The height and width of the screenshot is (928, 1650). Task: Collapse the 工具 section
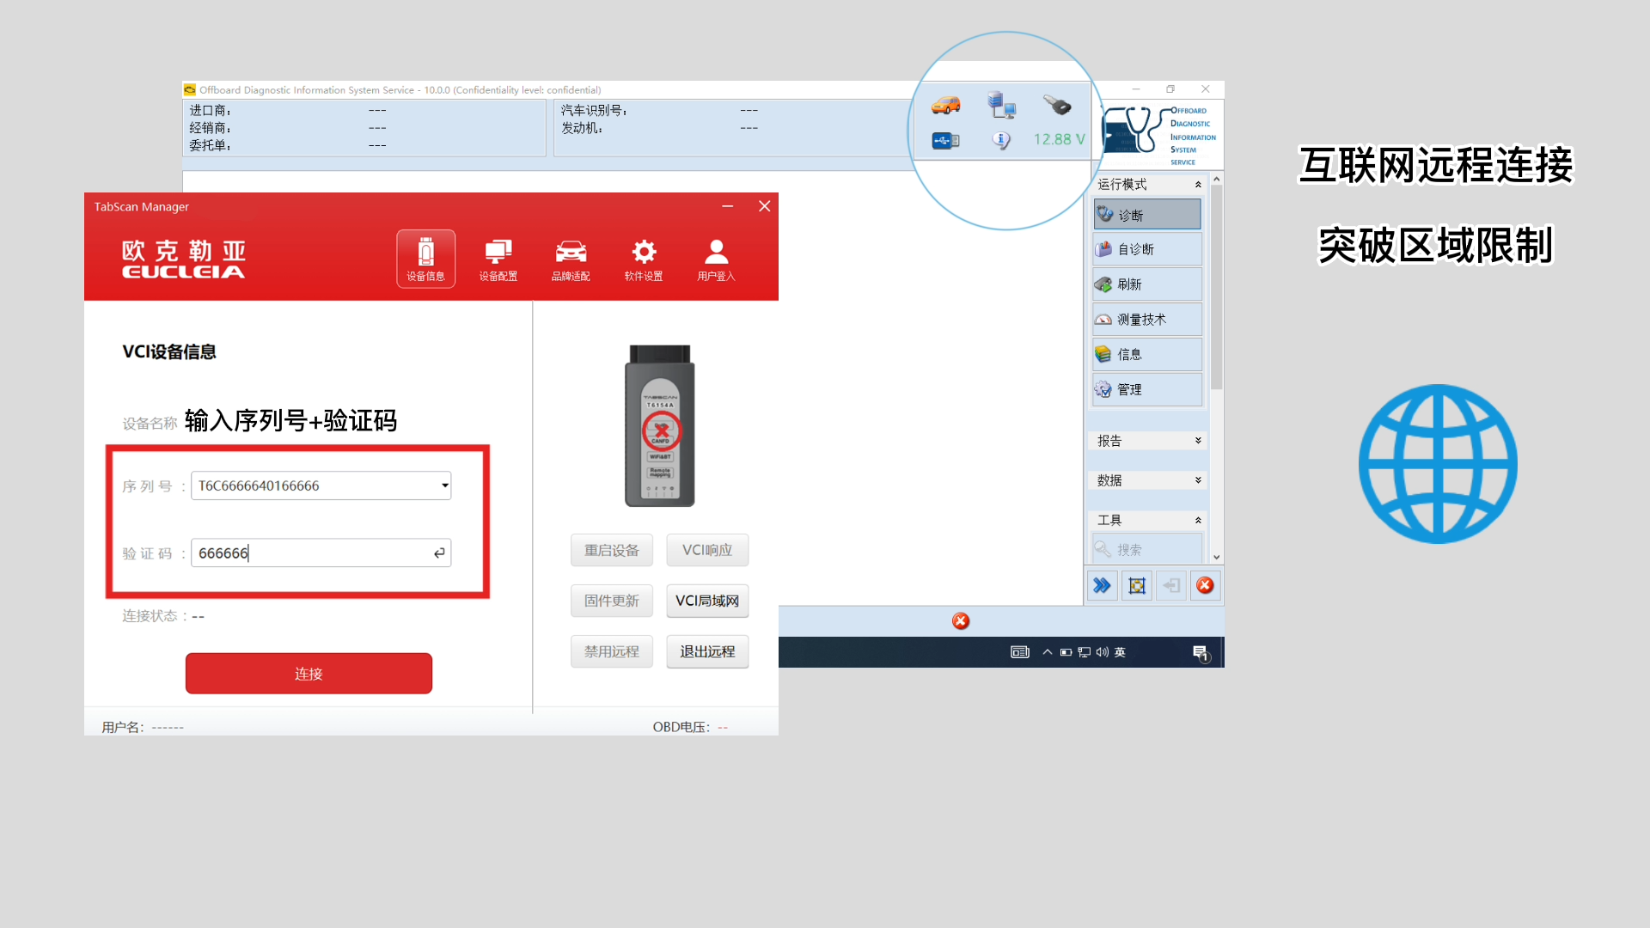tap(1198, 521)
